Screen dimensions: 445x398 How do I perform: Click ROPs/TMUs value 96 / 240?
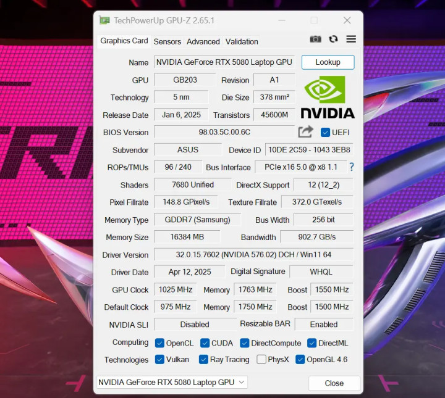point(178,167)
